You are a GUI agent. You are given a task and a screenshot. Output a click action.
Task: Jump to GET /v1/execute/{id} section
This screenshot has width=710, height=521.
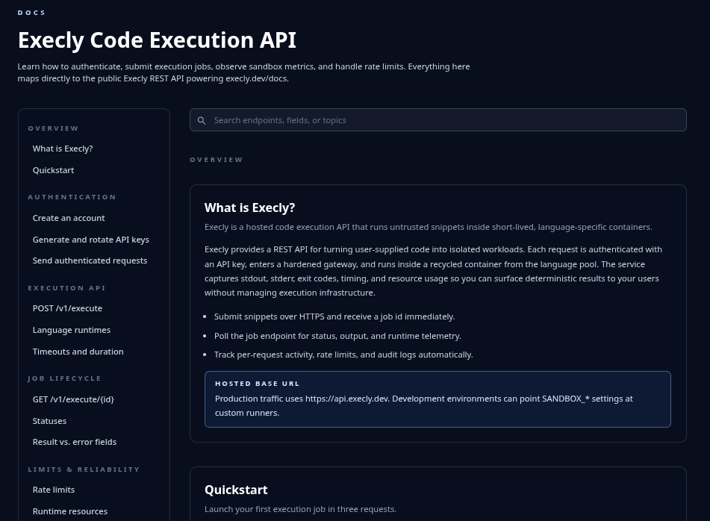click(73, 399)
